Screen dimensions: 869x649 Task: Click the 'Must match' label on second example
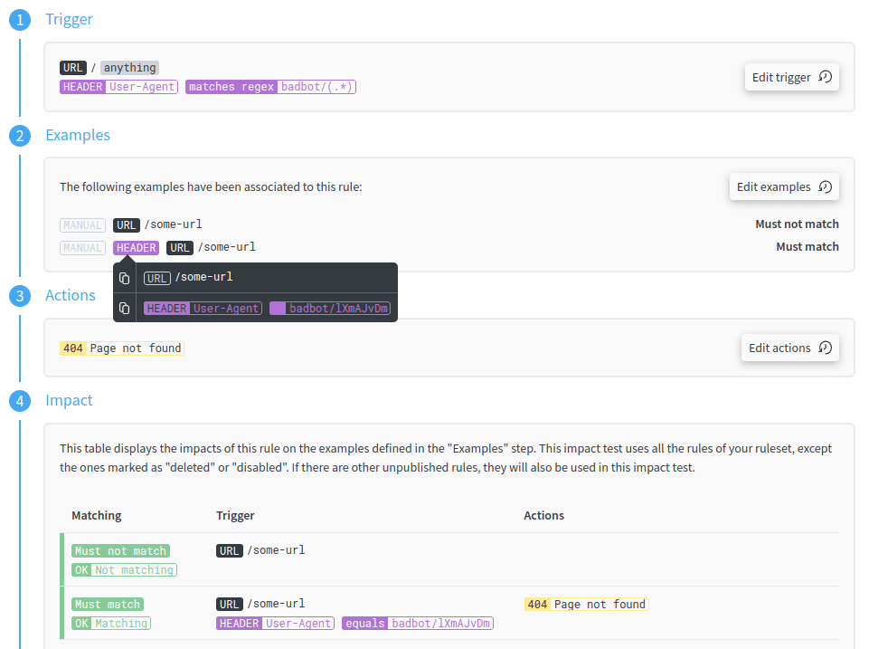(808, 246)
